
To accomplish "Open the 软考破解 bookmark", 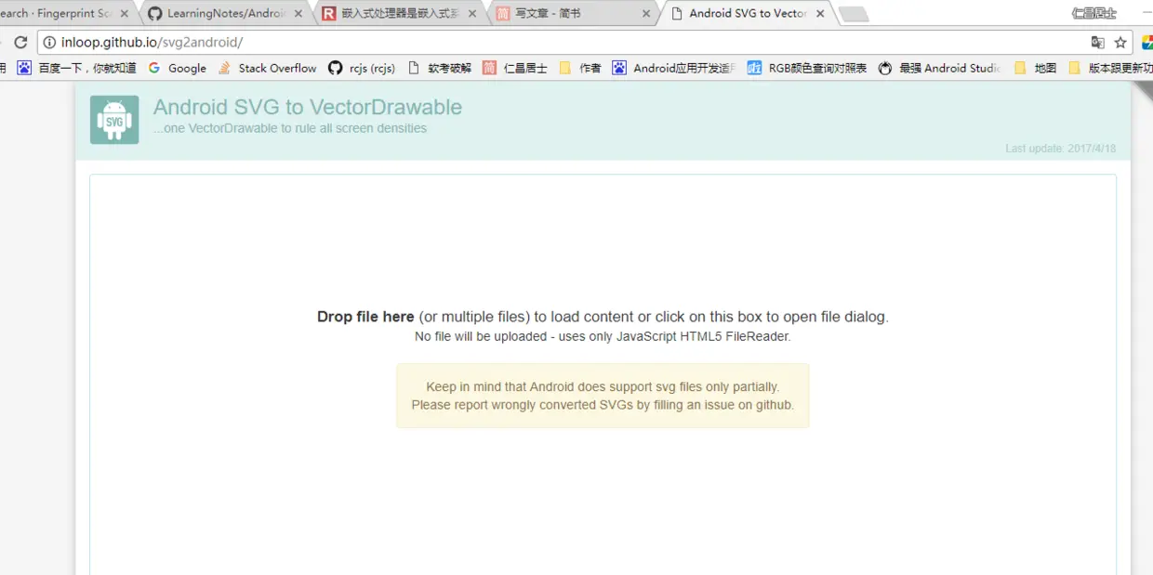I will click(440, 68).
